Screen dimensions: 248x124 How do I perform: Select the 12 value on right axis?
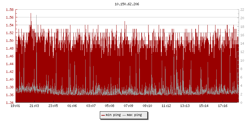click(x=242, y=52)
